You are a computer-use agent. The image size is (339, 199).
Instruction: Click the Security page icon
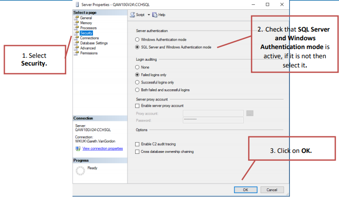tap(76, 33)
